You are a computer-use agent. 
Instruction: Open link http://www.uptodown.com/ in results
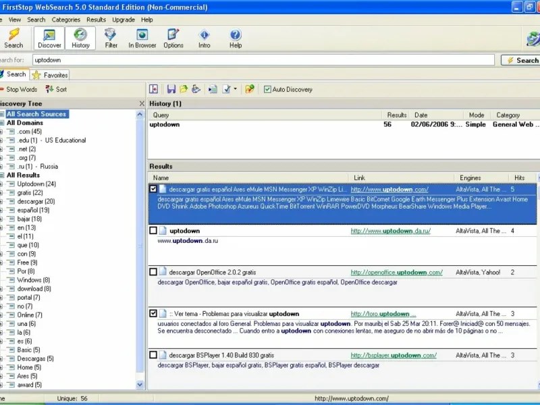point(389,190)
